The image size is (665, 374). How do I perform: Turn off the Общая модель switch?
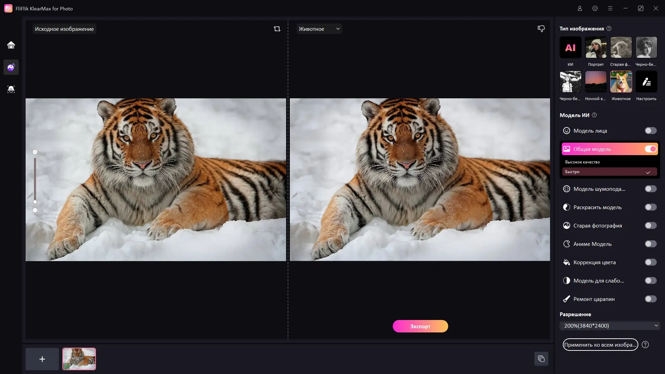[650, 149]
